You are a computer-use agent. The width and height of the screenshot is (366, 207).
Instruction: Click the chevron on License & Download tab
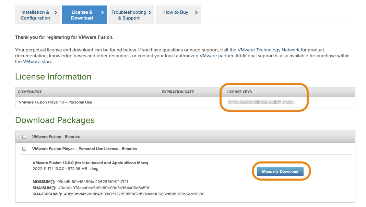[x=102, y=12]
